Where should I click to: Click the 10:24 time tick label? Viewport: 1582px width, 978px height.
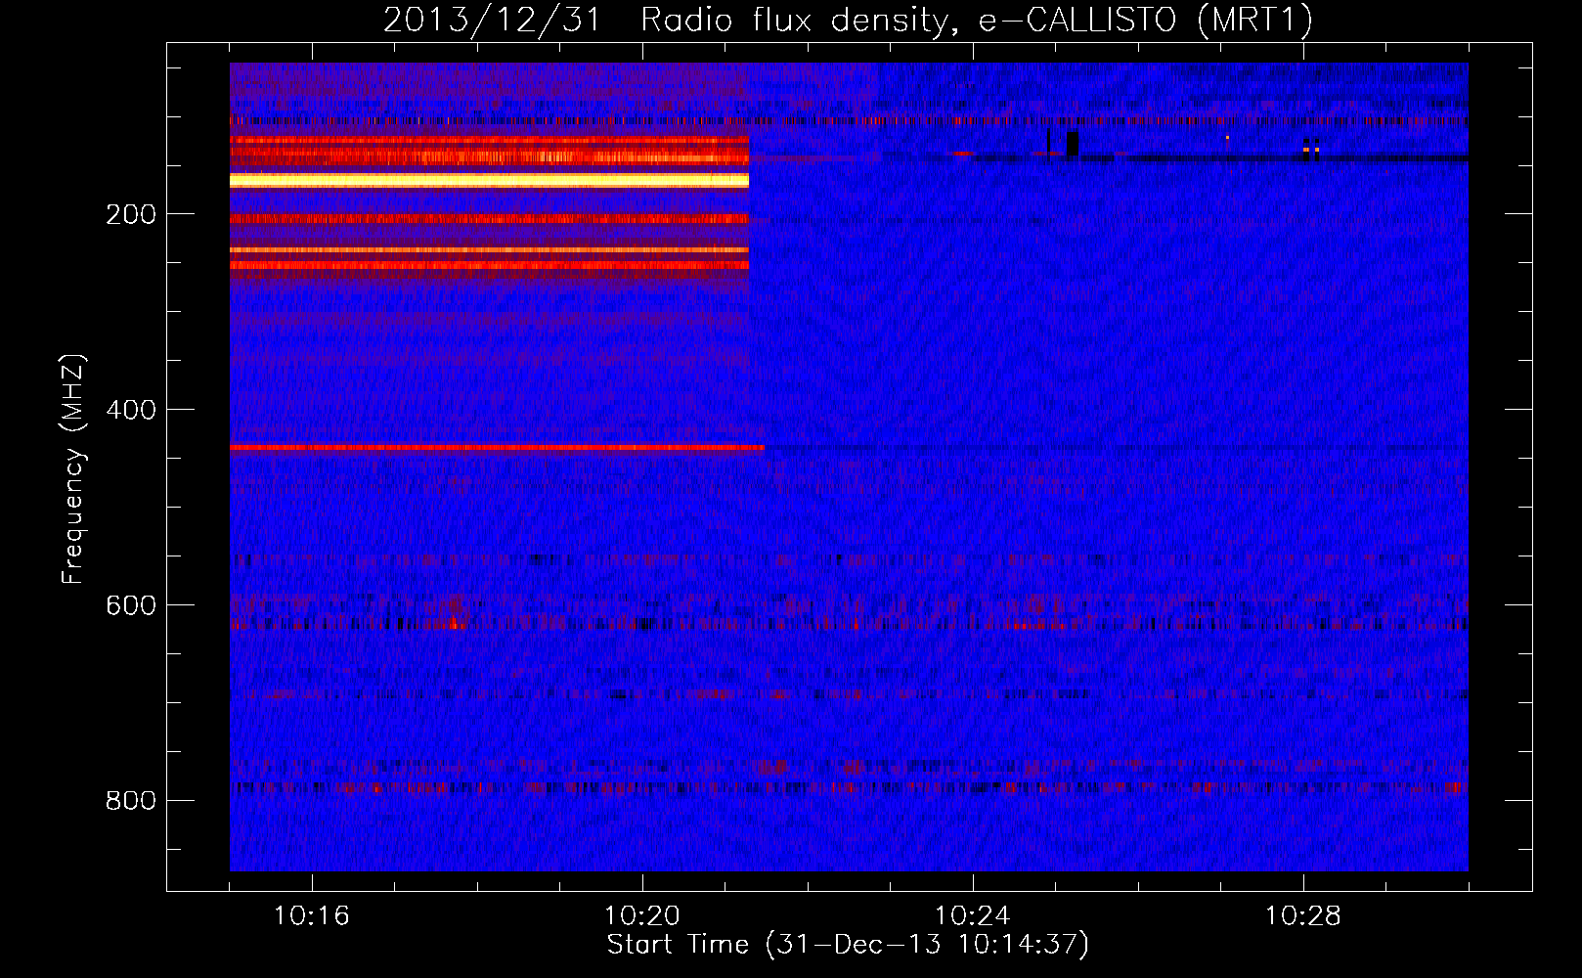coord(973,915)
